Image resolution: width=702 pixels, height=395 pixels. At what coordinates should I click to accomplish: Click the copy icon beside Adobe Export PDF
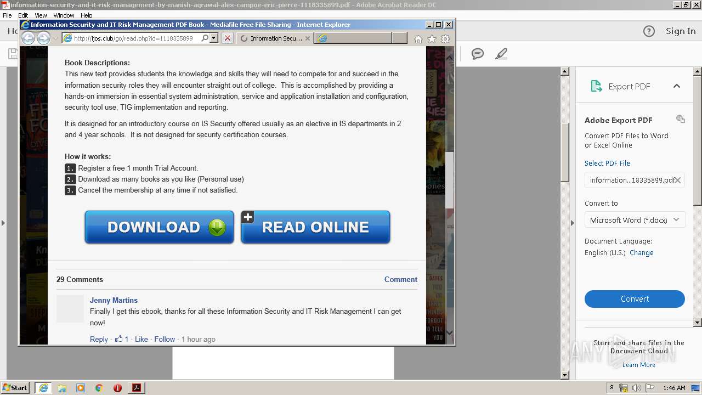coord(681,119)
